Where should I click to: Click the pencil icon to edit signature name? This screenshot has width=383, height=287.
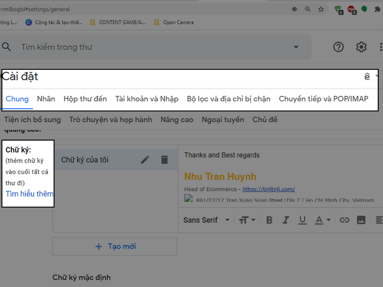click(x=145, y=160)
